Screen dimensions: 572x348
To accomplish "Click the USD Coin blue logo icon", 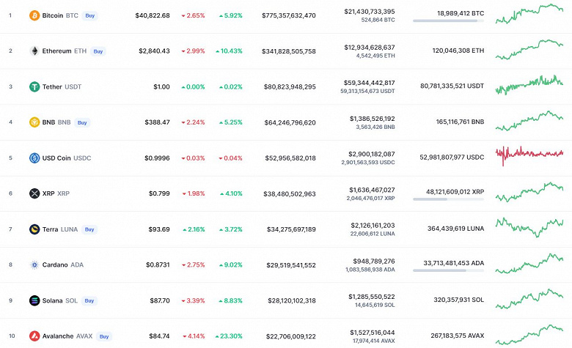I will click(x=34, y=158).
